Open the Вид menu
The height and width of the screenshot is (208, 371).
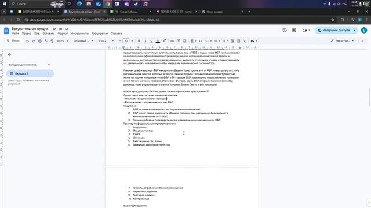37,34
